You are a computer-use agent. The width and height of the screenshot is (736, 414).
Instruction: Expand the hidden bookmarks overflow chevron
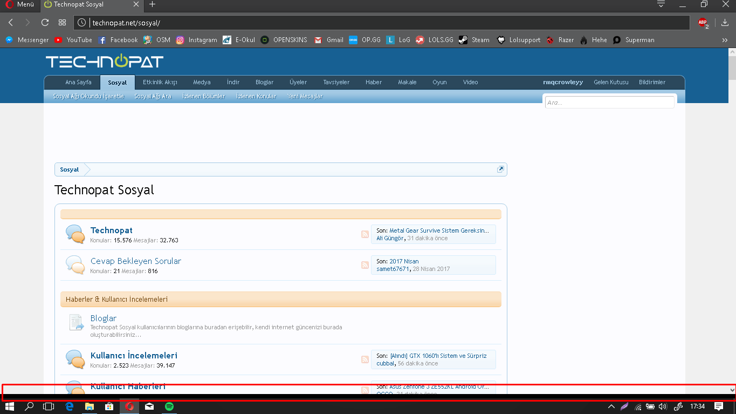click(x=725, y=40)
